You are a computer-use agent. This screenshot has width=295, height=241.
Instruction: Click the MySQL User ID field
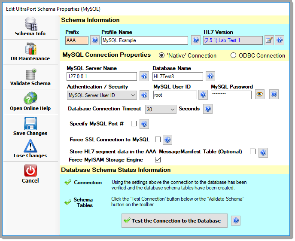175,95
